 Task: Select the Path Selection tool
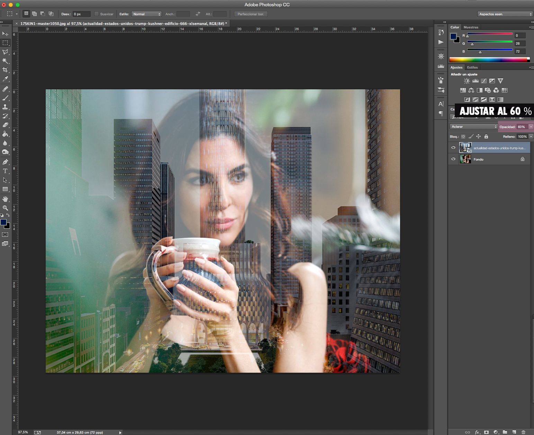pos(5,180)
